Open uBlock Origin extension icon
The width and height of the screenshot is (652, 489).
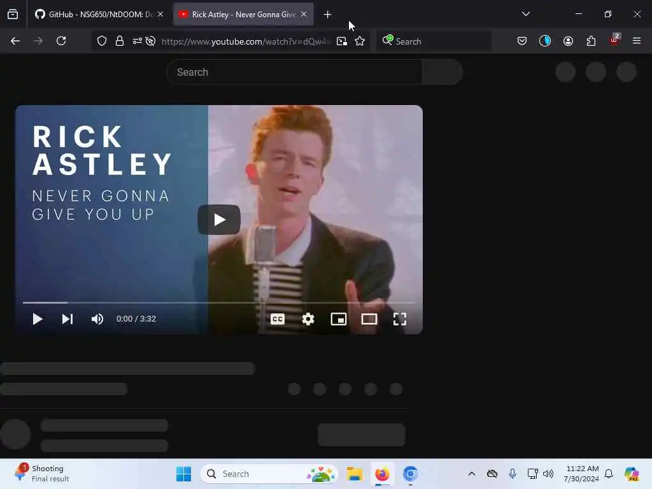tap(614, 40)
